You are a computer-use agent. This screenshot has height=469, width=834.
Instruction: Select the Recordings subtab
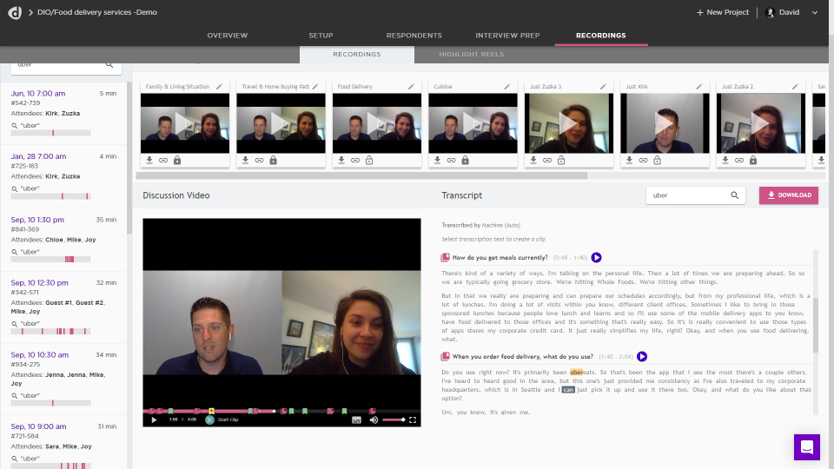coord(357,54)
